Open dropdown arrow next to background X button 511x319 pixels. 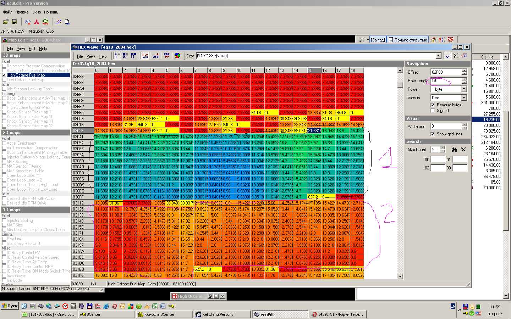[x=368, y=40]
